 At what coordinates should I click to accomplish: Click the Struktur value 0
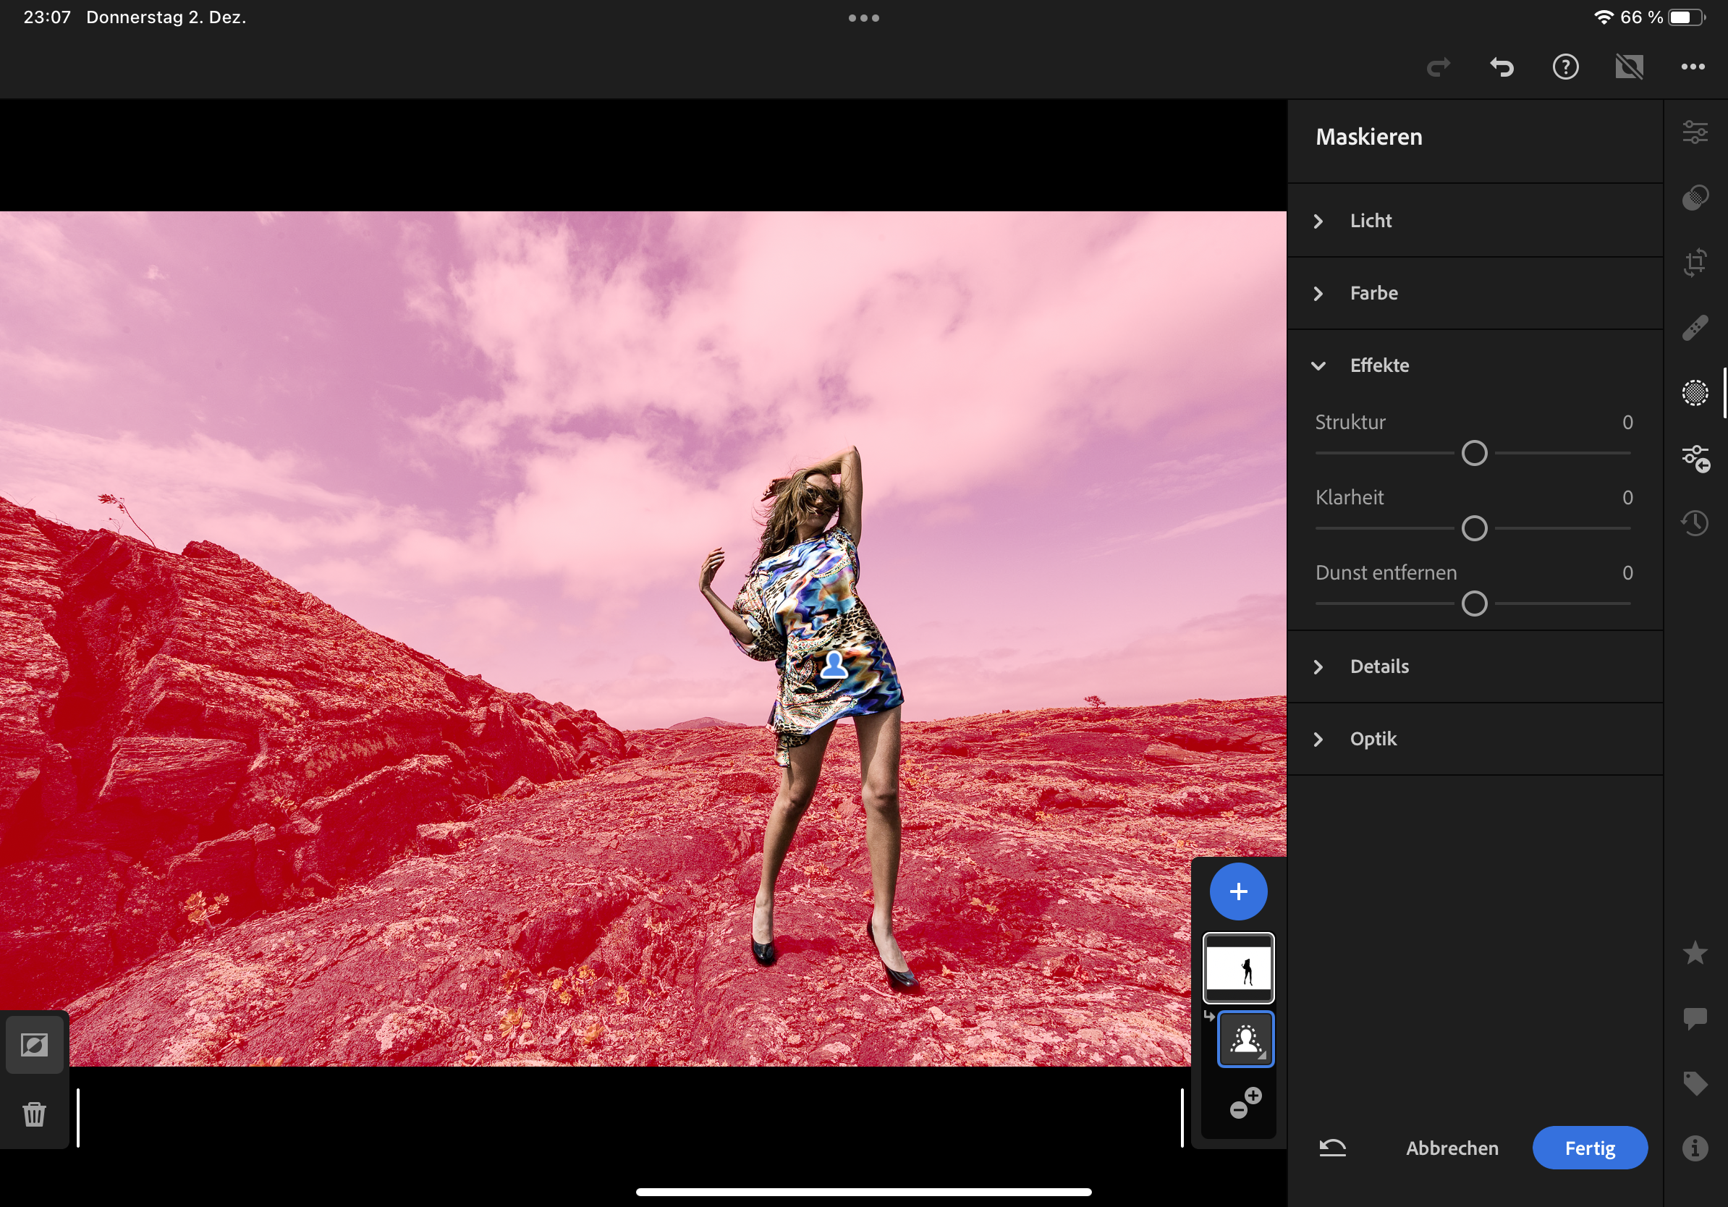[x=1628, y=422]
